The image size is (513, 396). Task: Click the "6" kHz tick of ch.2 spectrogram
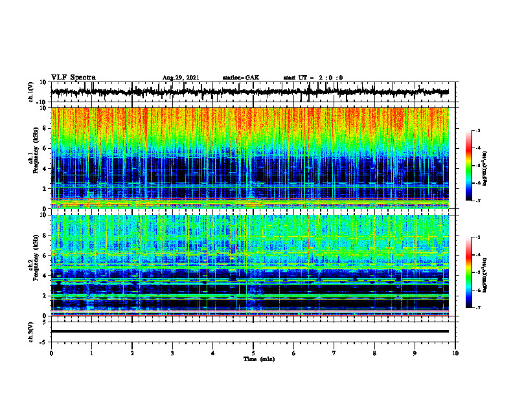[45, 256]
